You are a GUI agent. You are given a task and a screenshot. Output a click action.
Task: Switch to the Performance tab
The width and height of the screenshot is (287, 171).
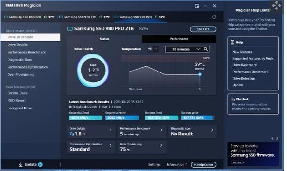(x=179, y=39)
